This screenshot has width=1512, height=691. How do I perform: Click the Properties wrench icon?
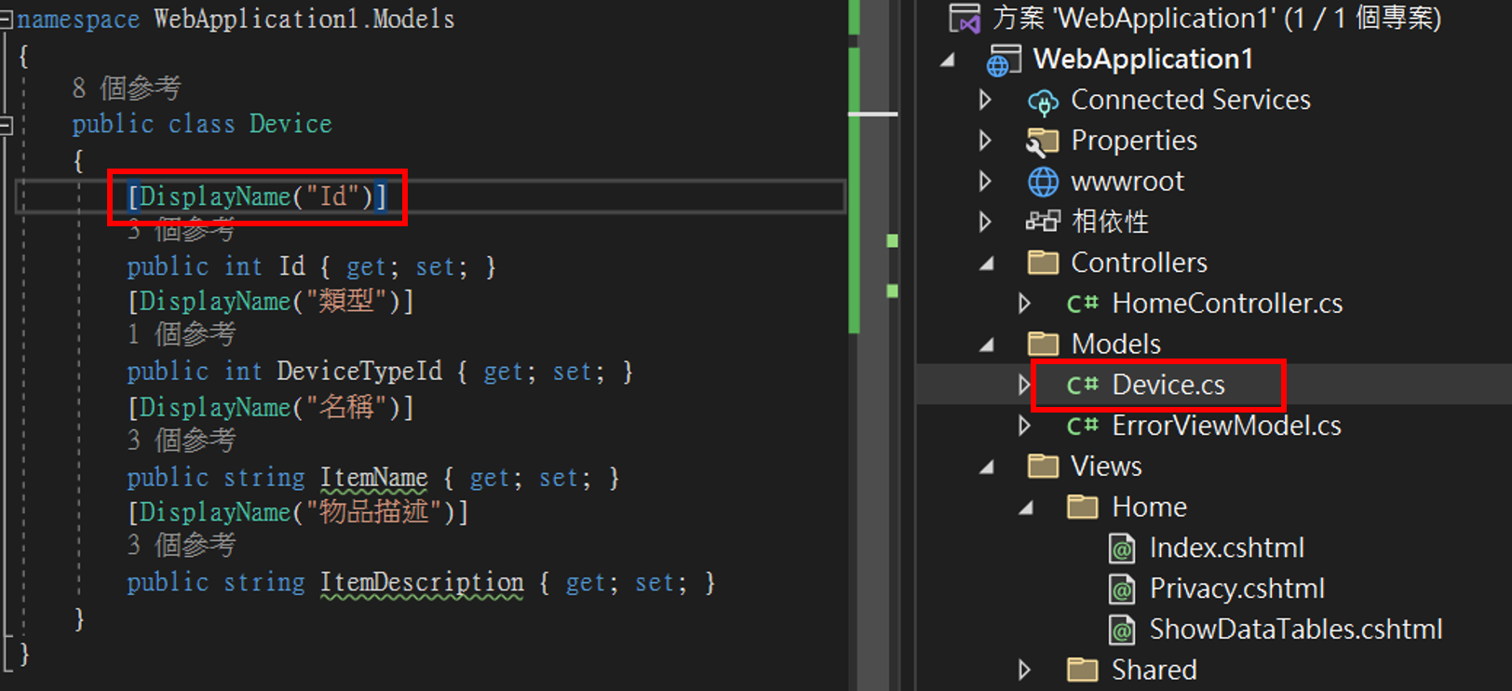coord(1043,142)
